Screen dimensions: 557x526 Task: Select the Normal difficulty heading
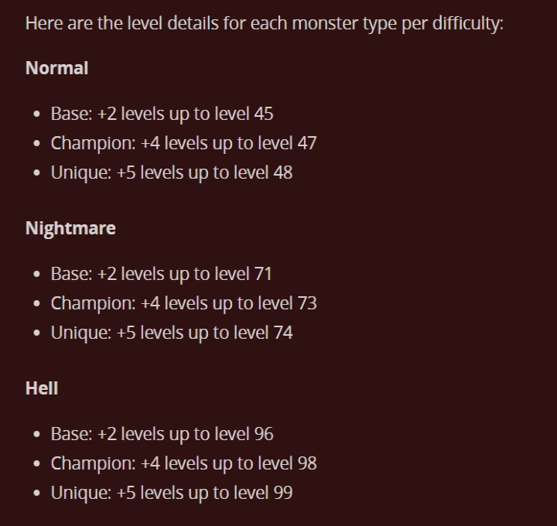tap(56, 68)
